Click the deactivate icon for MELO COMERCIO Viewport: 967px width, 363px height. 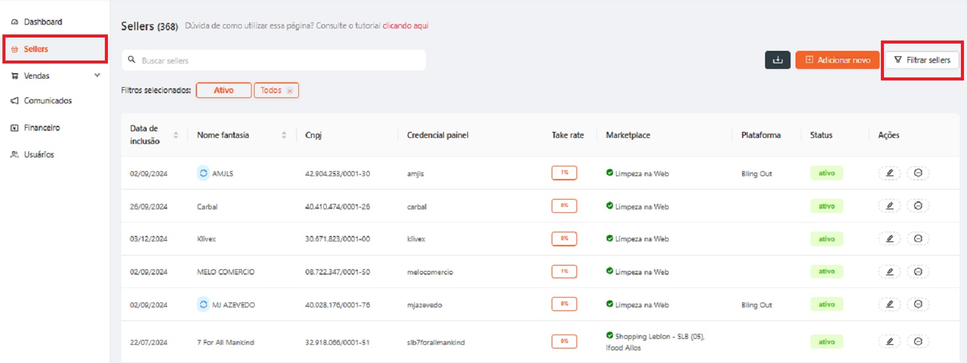918,272
